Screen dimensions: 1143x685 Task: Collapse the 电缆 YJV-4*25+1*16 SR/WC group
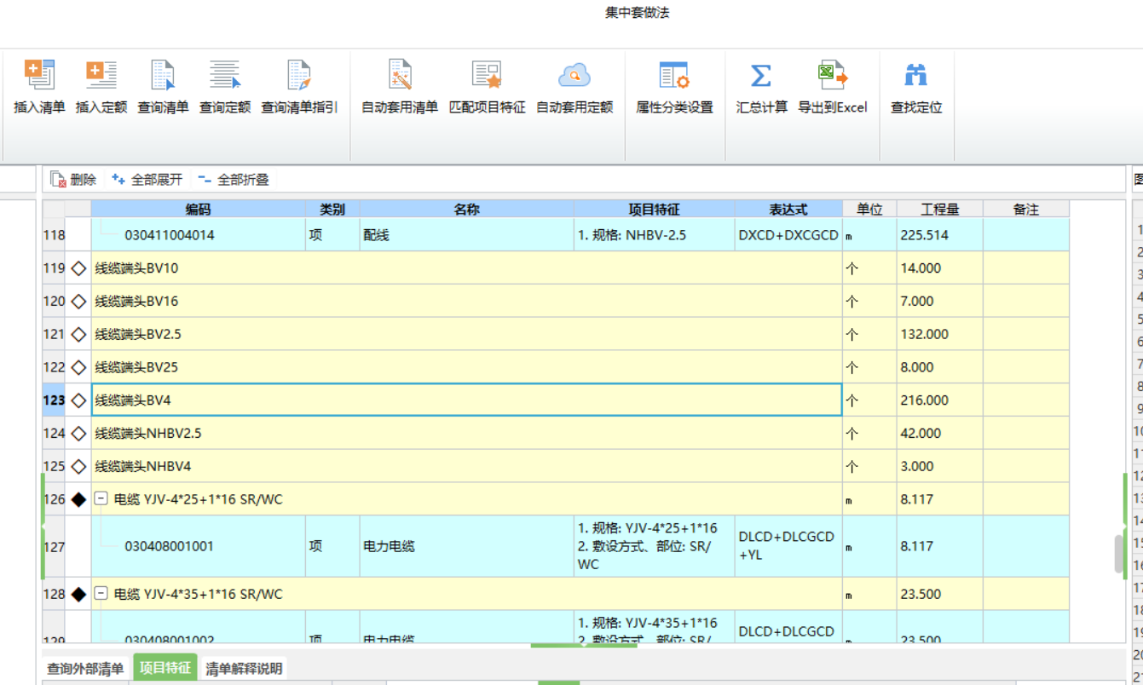tap(101, 499)
